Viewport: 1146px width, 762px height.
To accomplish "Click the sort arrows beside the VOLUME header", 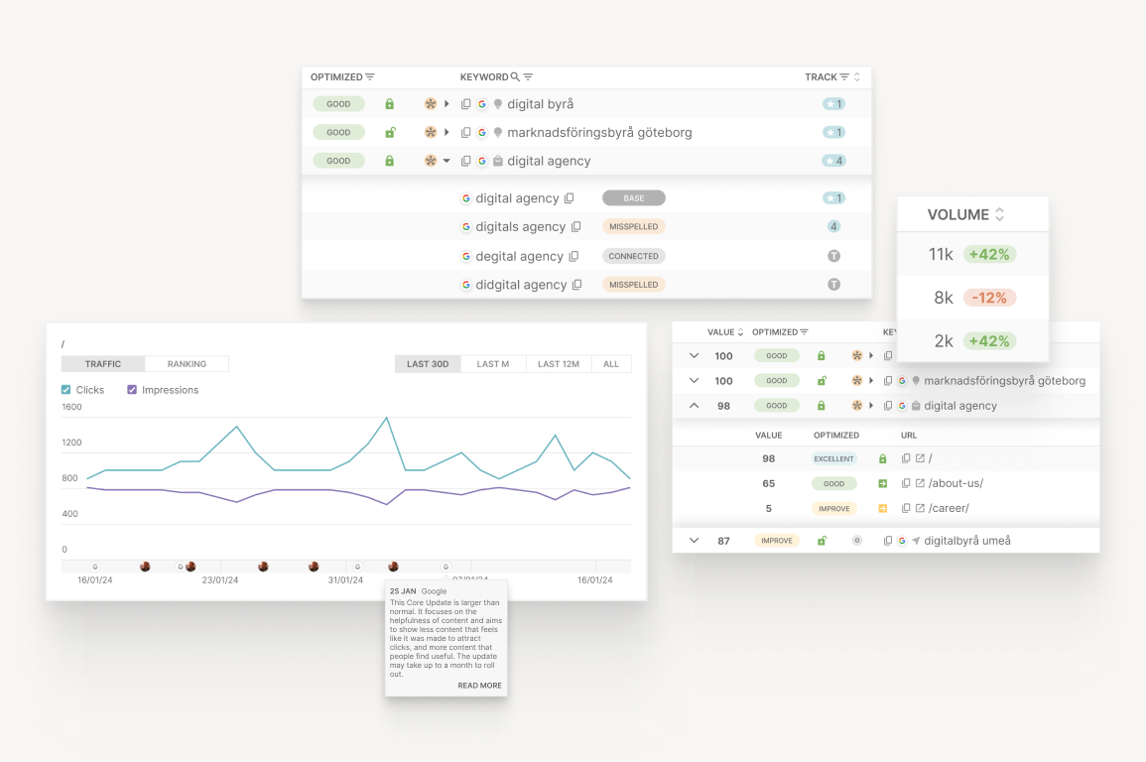I will (999, 215).
